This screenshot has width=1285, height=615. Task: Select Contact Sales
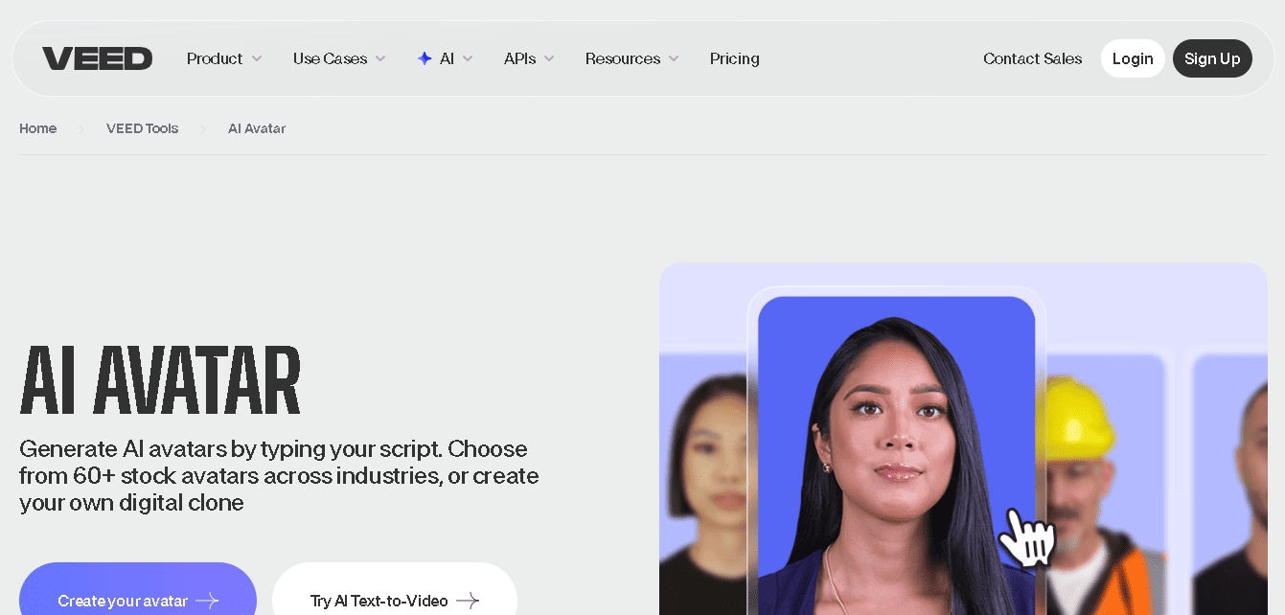tap(1032, 58)
